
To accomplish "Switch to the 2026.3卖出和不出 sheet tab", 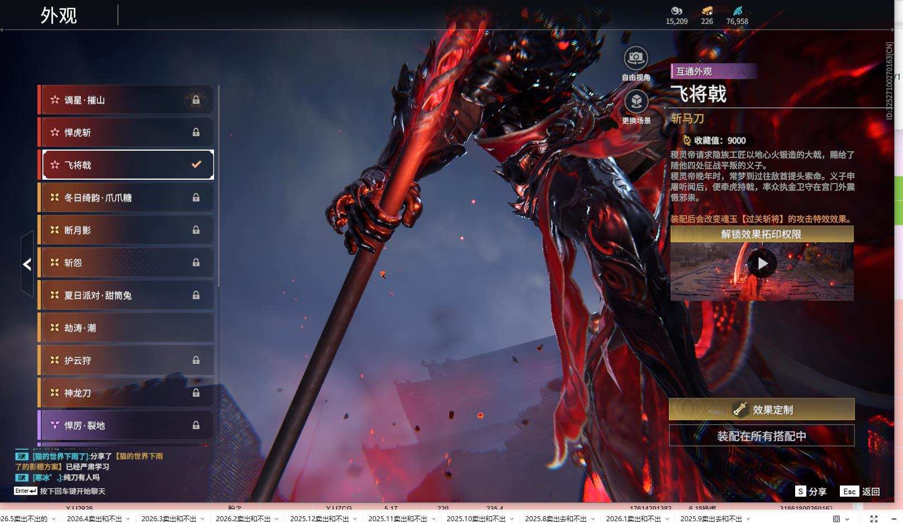I will (169, 519).
